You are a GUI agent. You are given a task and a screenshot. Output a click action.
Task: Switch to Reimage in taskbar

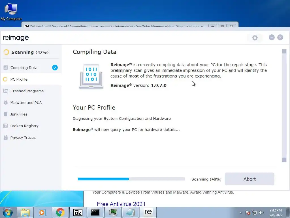tap(148, 212)
